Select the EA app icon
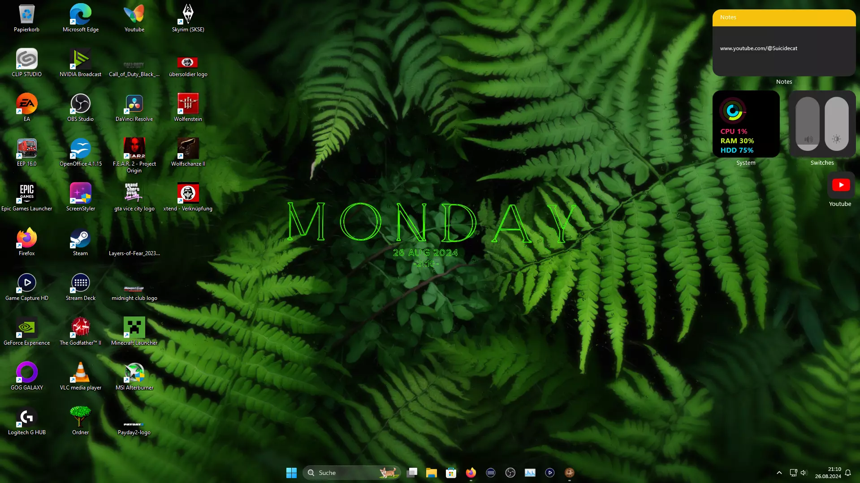Viewport: 860px width, 483px height. [27, 107]
